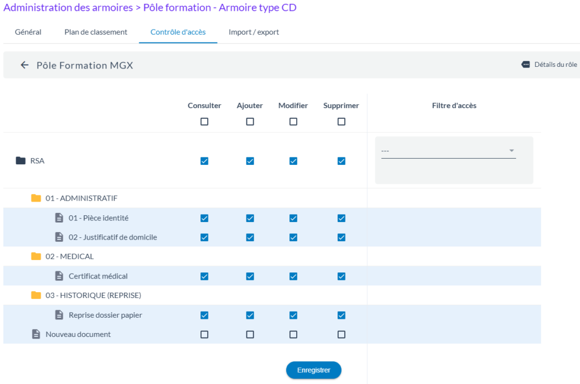This screenshot has width=580, height=384.
Task: Click the Certificat médical document icon
Action: tap(59, 276)
